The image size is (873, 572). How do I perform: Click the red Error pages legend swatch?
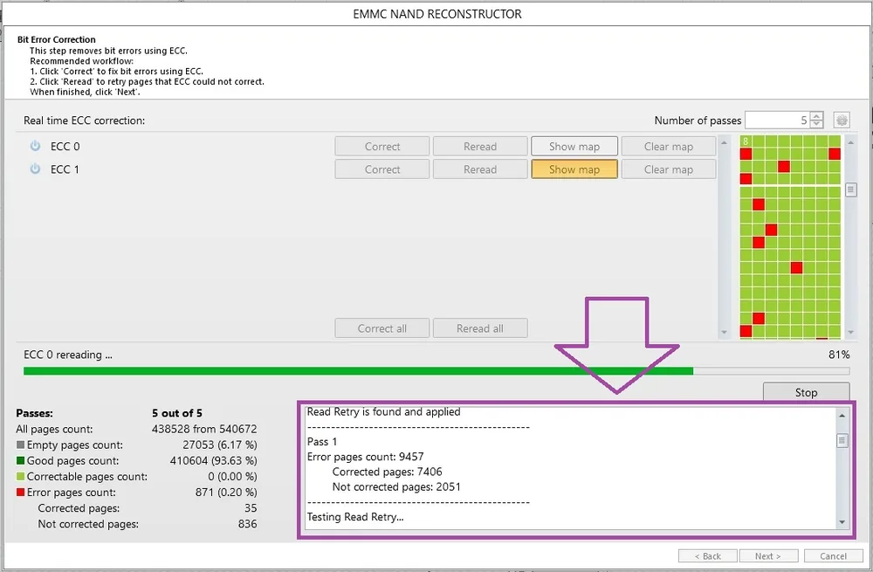[x=21, y=493]
